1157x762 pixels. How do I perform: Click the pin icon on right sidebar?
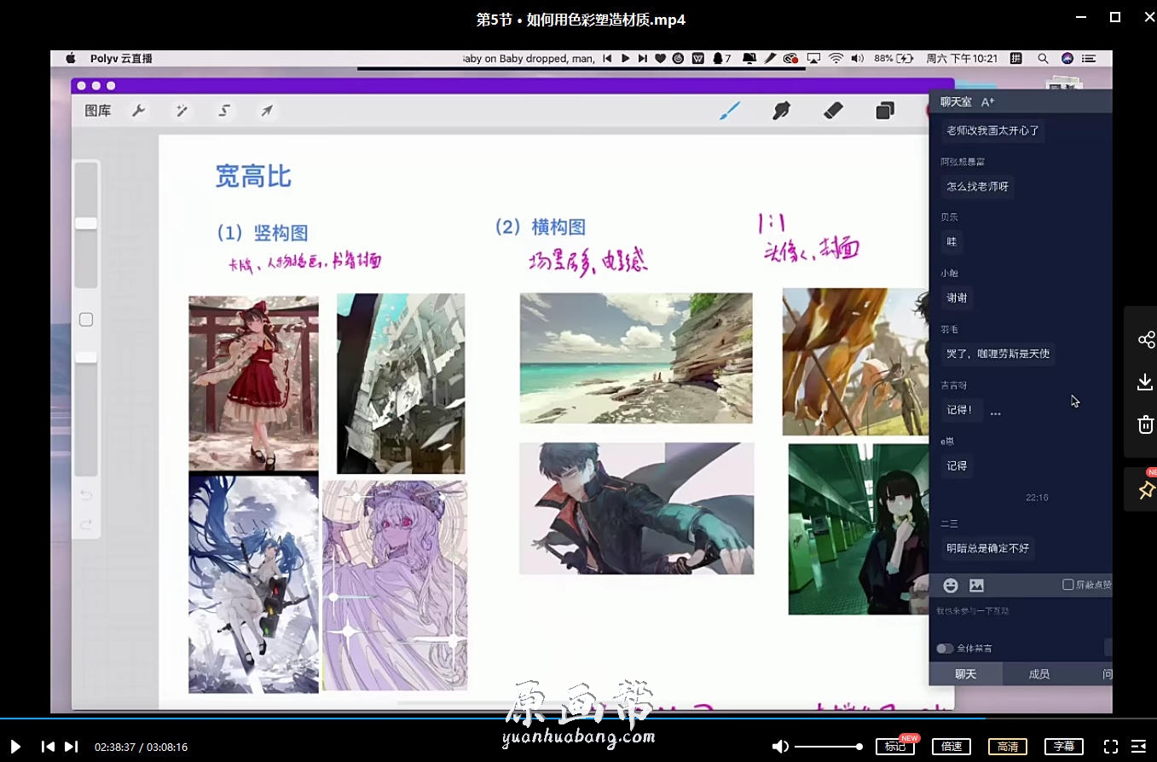coord(1145,491)
